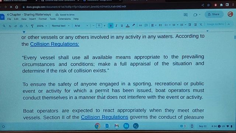Launch Chrome from the shelf
The image size is (236, 133).
pyautogui.click(x=97, y=126)
